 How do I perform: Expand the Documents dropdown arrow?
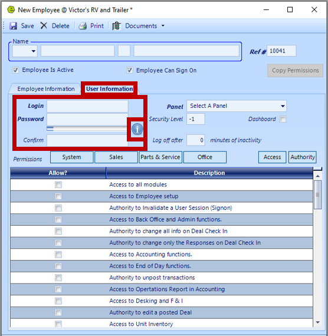click(x=163, y=26)
